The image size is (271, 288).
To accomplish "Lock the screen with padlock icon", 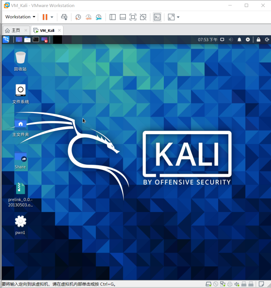I will click(258, 40).
